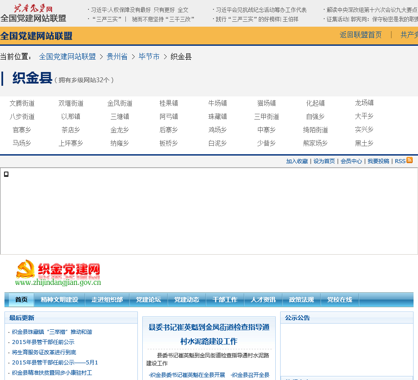This screenshot has width=418, height=380.
Task: Open the 少普乡 link
Action: (266, 143)
